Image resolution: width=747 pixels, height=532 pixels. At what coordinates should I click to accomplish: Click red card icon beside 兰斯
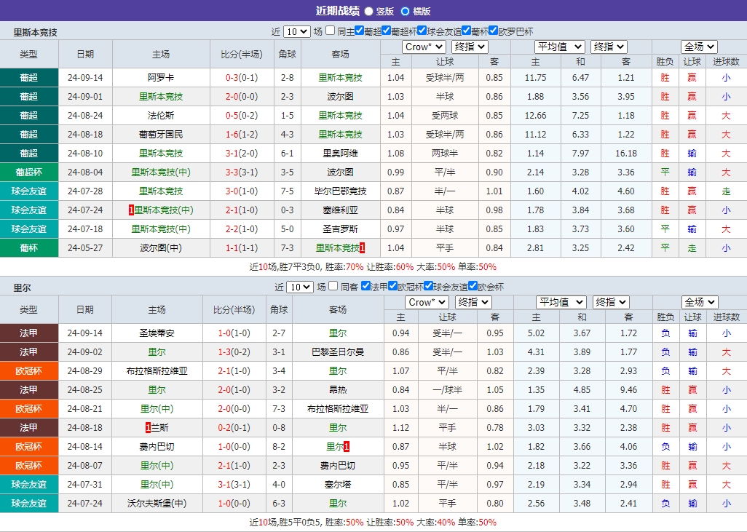148,428
